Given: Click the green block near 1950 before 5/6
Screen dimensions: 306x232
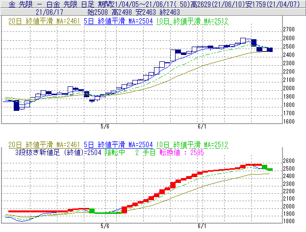Looking at the screenshot, I should [92, 211].
